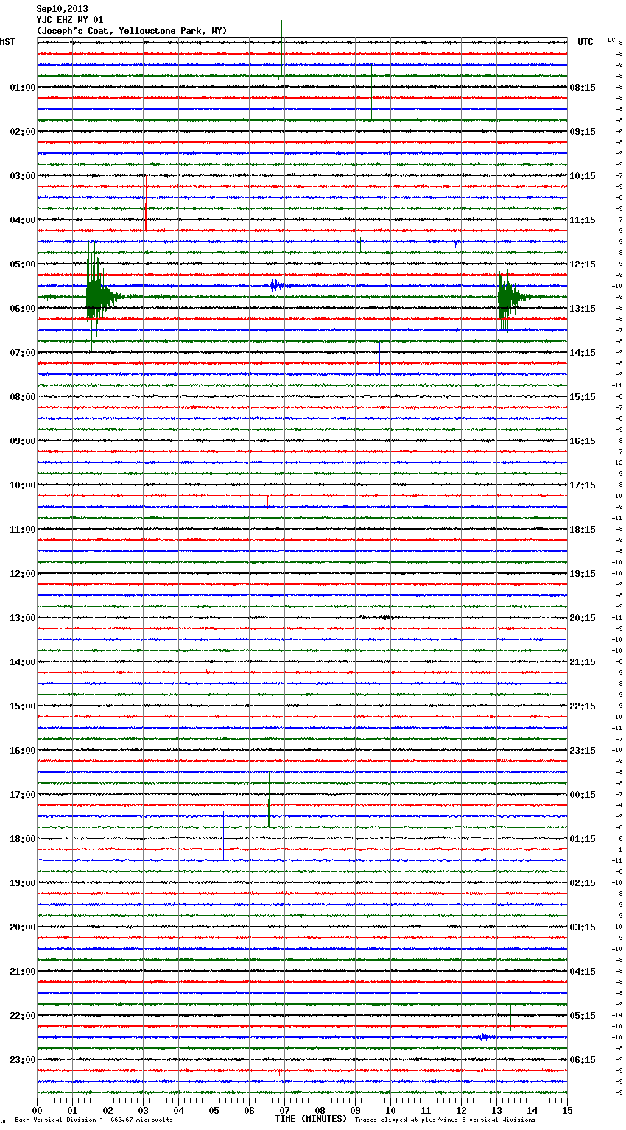
Task: Click the "18:15" UTC time label
Action: click(x=583, y=530)
